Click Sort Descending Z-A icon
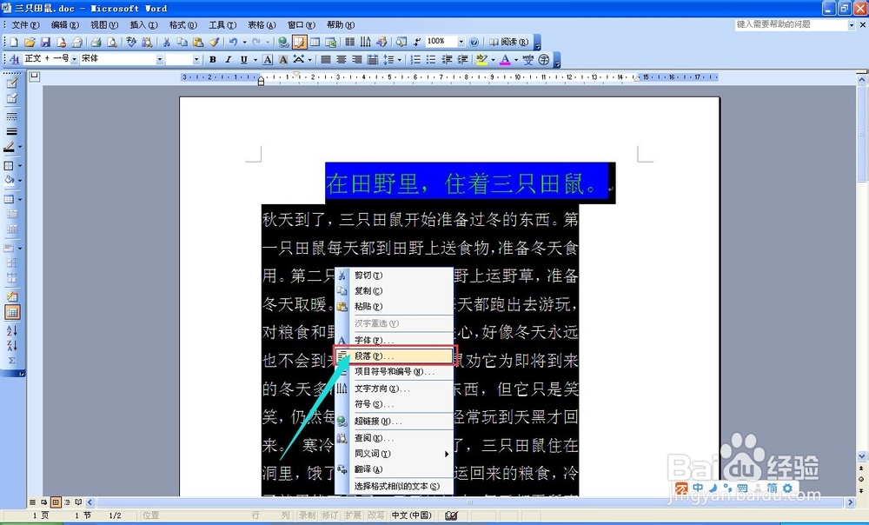The image size is (869, 525). pyautogui.click(x=11, y=346)
